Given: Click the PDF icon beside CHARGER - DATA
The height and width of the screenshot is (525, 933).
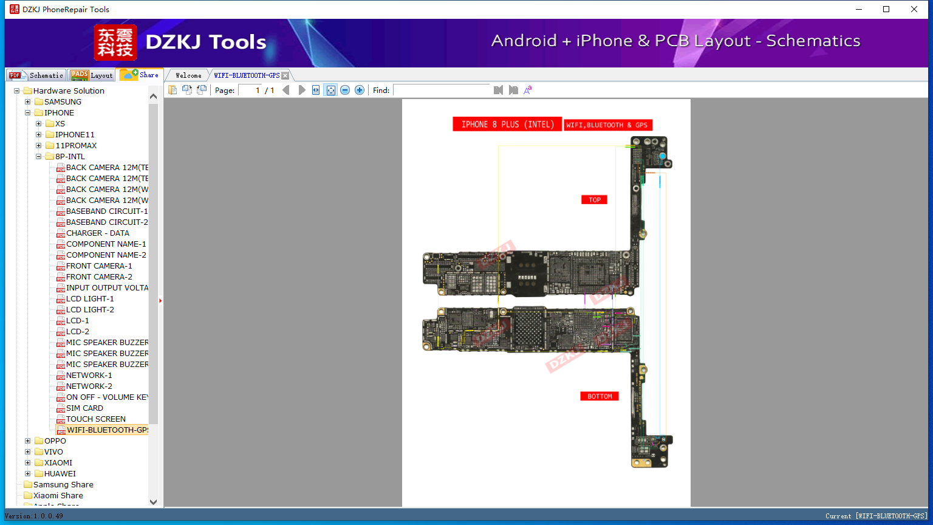Looking at the screenshot, I should tap(61, 233).
